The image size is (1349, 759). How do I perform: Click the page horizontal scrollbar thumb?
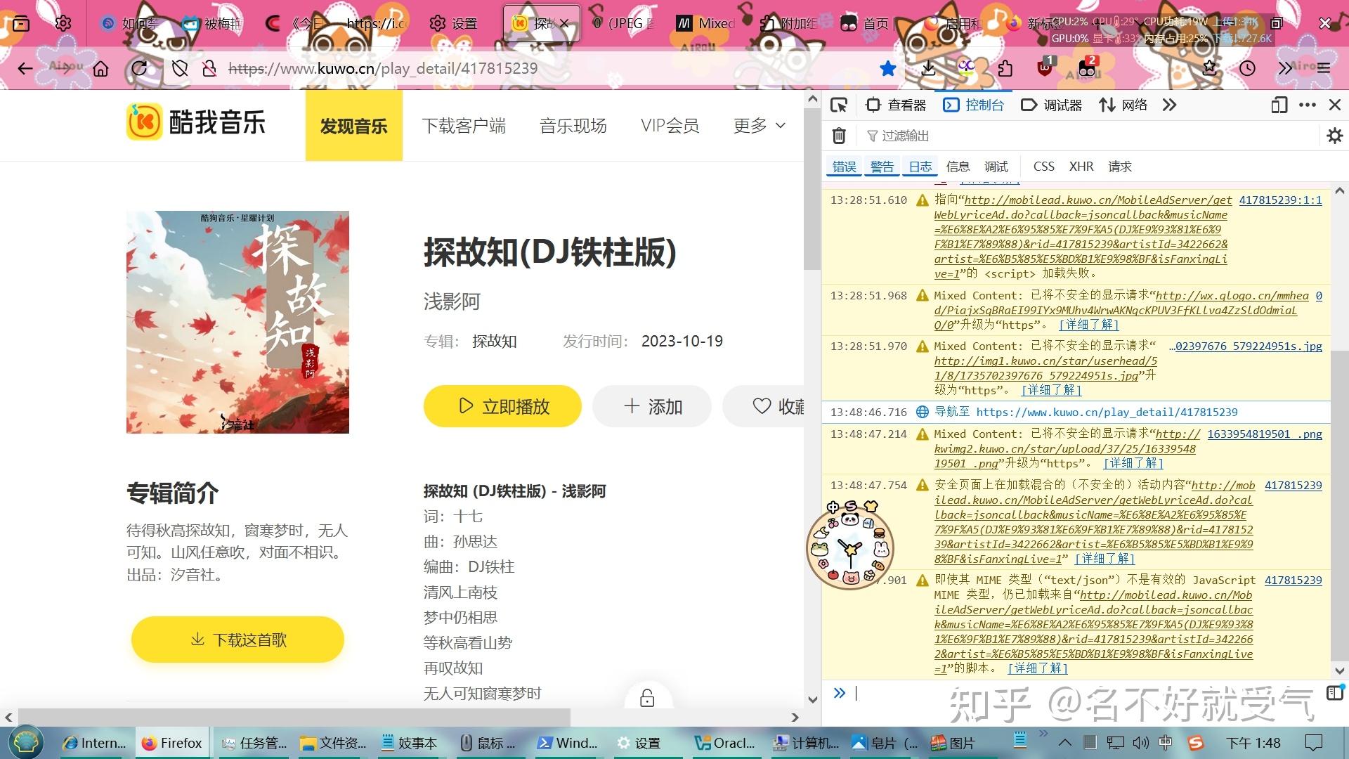295,717
